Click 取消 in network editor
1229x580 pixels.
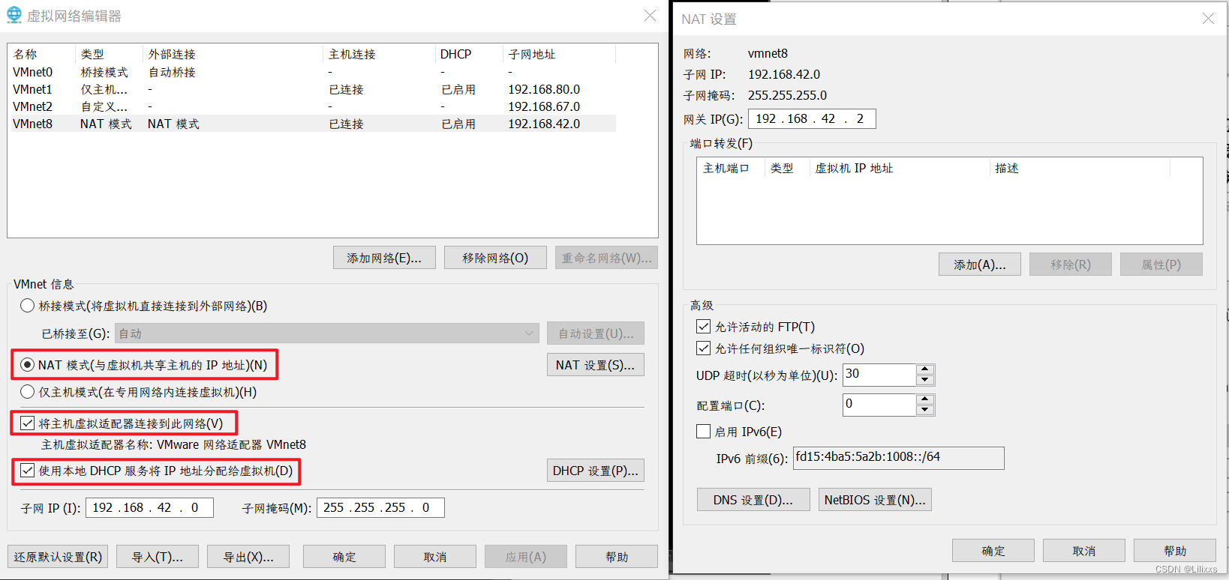pos(435,557)
